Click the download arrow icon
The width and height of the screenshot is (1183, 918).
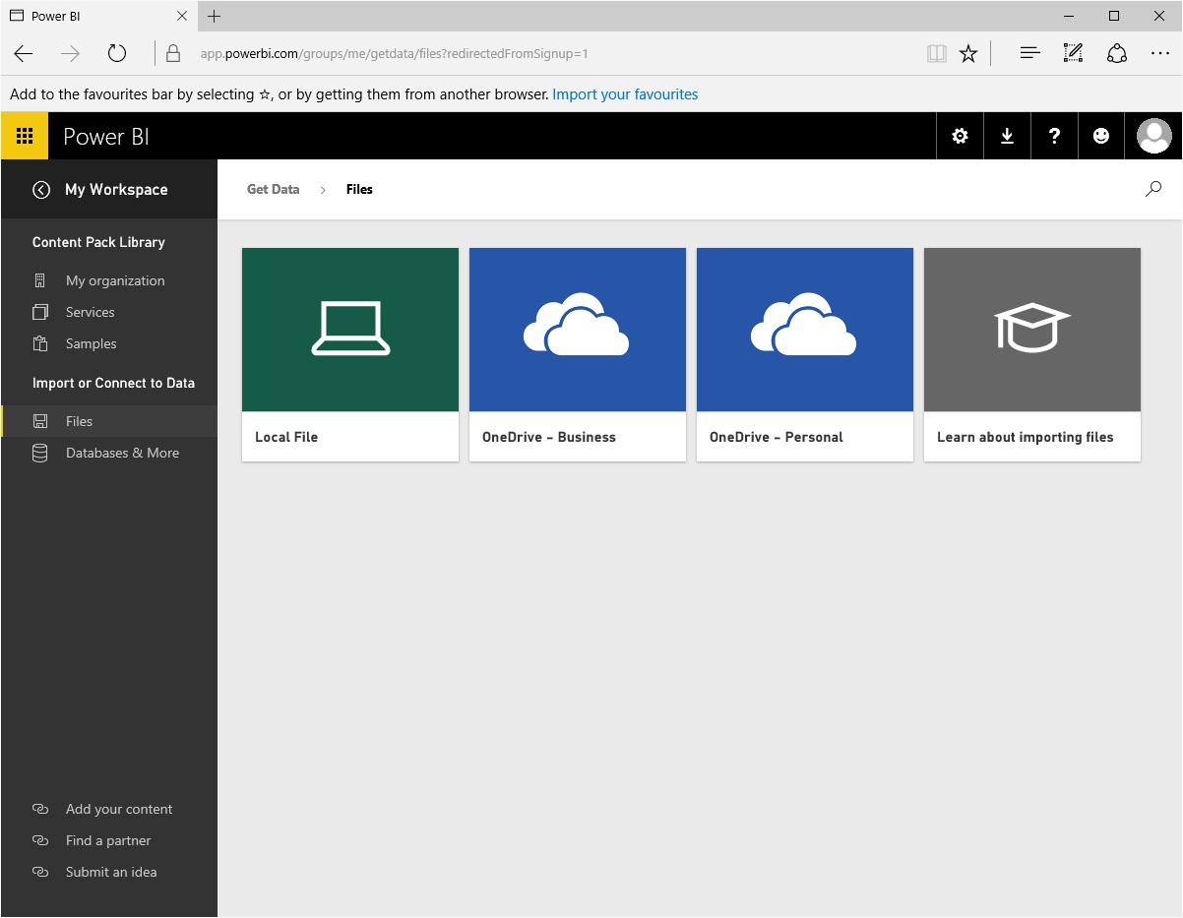coord(1007,136)
